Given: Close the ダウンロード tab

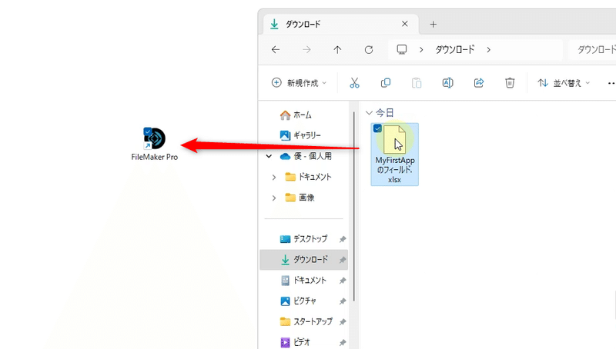Looking at the screenshot, I should pos(405,24).
